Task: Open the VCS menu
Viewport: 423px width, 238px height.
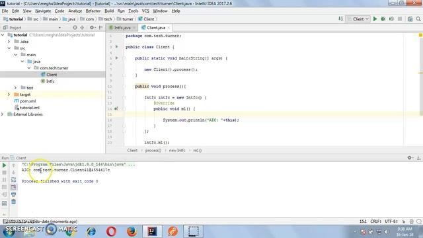Action: 145,11
